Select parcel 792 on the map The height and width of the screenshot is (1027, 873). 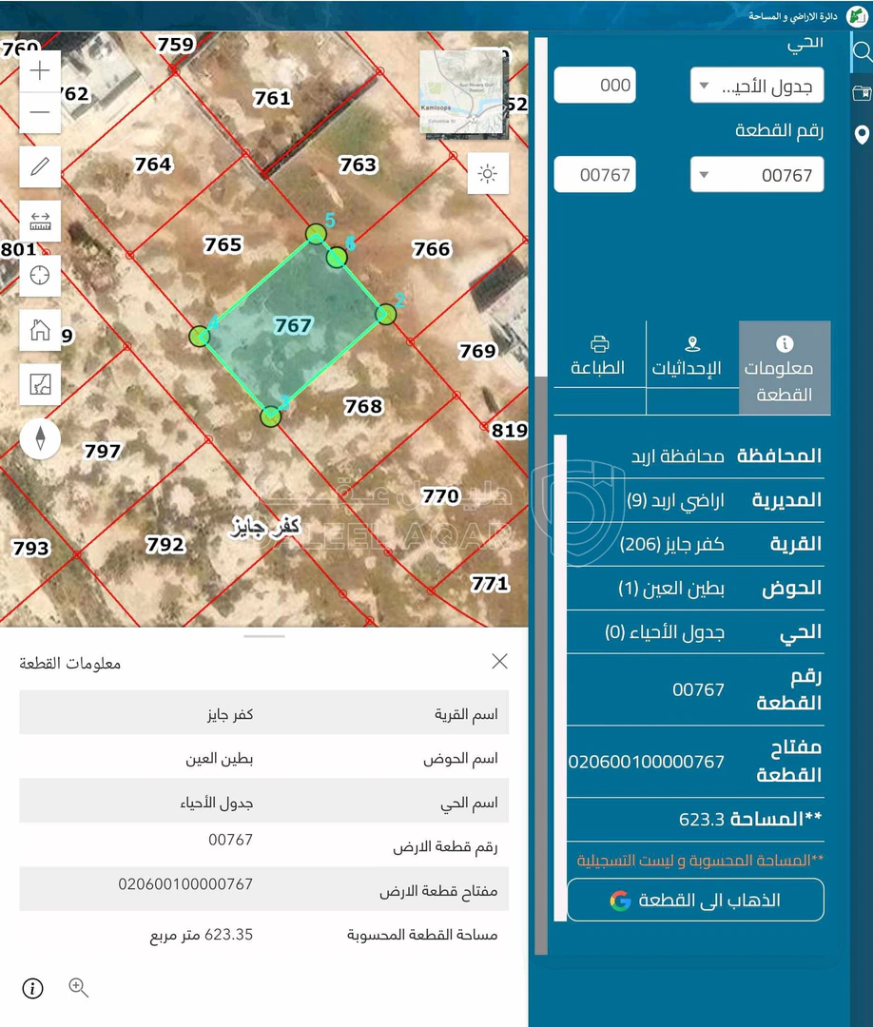pos(165,544)
